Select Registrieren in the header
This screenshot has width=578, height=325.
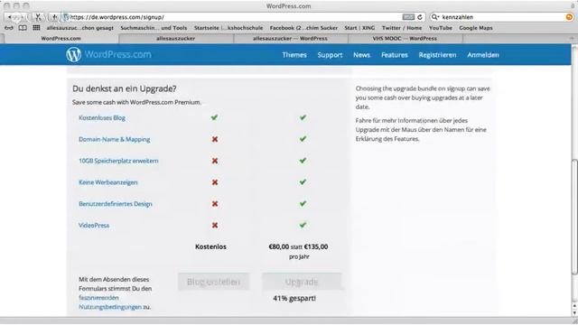[437, 55]
